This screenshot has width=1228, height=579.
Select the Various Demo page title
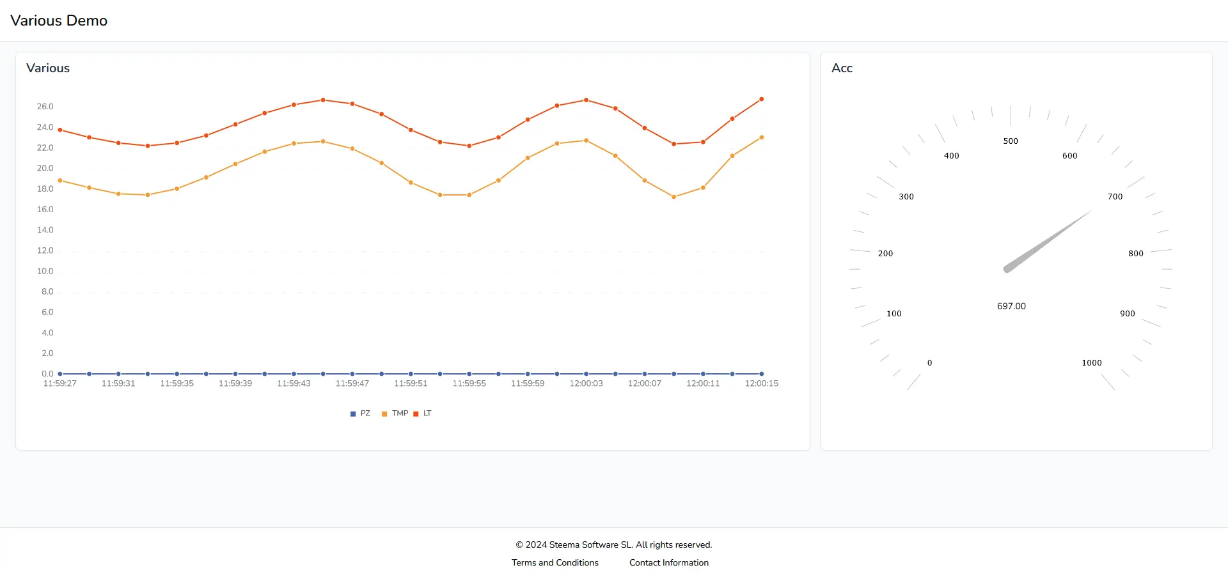pos(58,20)
